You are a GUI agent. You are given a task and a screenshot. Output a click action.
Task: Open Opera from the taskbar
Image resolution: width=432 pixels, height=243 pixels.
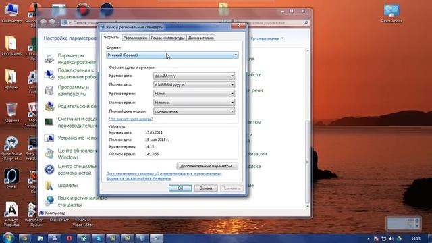(x=69, y=238)
